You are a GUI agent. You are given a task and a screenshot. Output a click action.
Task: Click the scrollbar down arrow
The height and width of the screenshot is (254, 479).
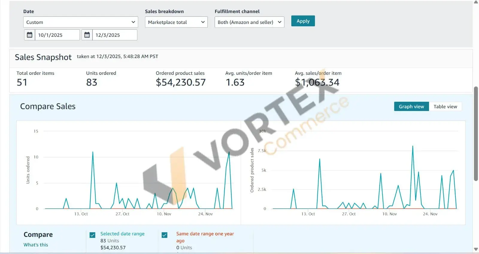pyautogui.click(x=476, y=249)
